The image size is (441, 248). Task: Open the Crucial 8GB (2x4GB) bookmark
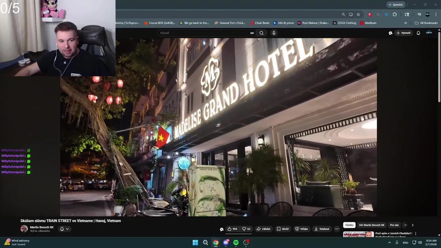tap(160, 23)
